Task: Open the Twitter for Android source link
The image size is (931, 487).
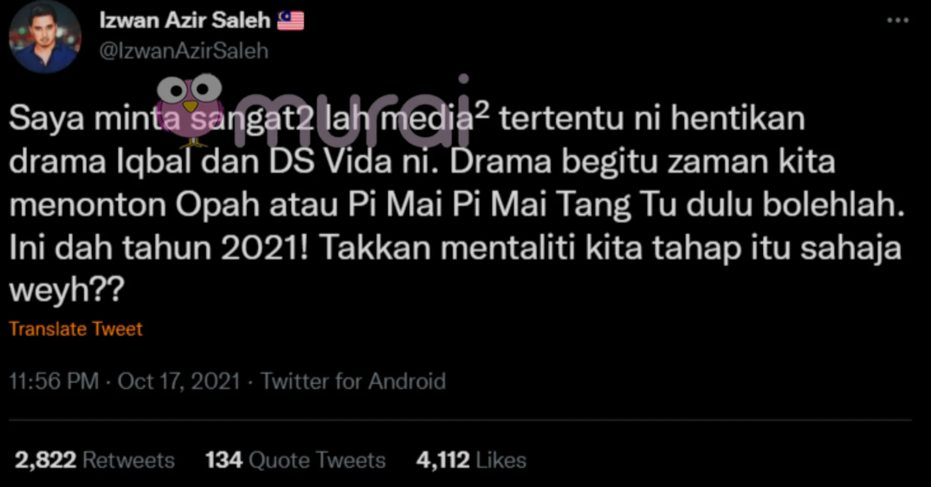Action: [353, 381]
